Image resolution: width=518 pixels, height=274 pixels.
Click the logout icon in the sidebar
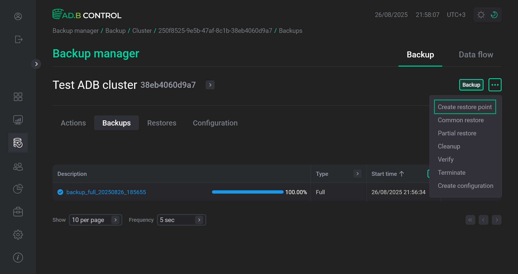(x=18, y=39)
